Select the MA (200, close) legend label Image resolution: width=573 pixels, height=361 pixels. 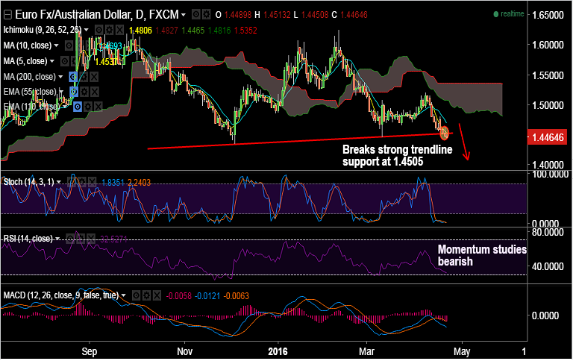30,77
